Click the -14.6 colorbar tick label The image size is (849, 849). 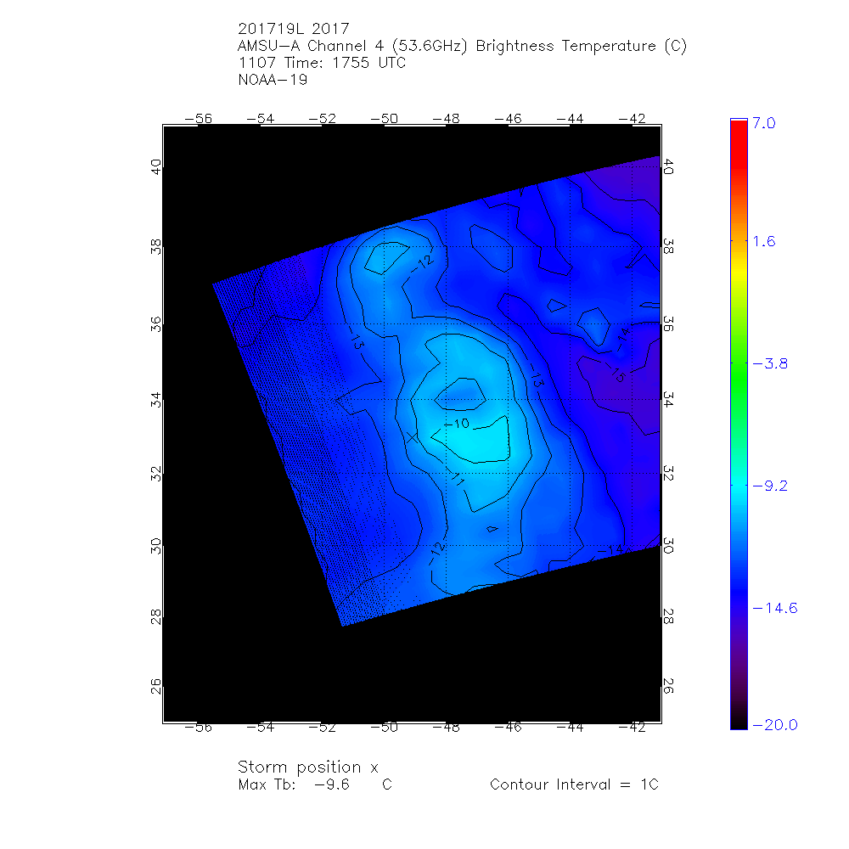click(774, 608)
